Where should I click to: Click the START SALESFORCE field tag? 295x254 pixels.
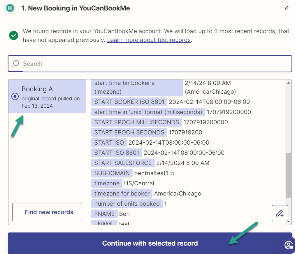pyautogui.click(x=123, y=163)
